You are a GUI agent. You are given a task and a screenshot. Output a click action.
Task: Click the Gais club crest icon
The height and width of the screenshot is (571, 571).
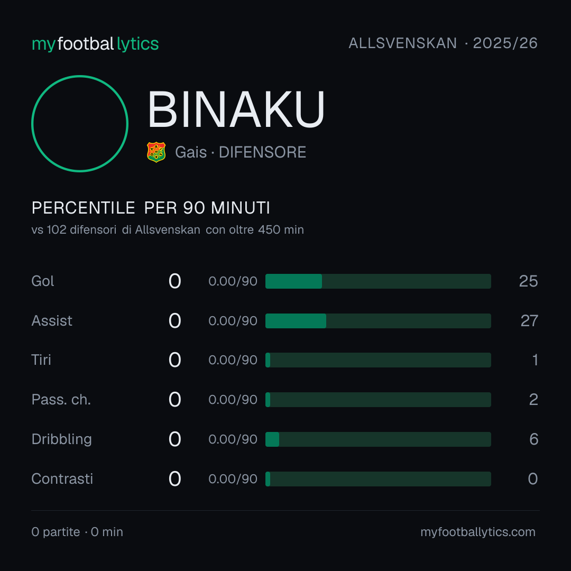156,152
